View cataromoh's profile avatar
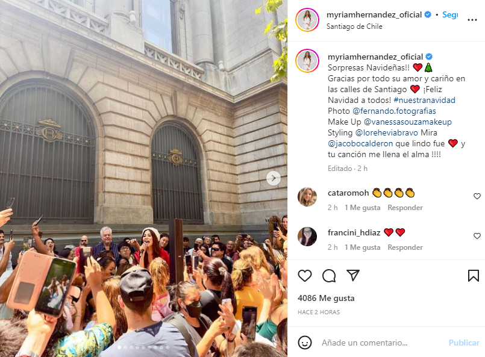 [x=307, y=197]
